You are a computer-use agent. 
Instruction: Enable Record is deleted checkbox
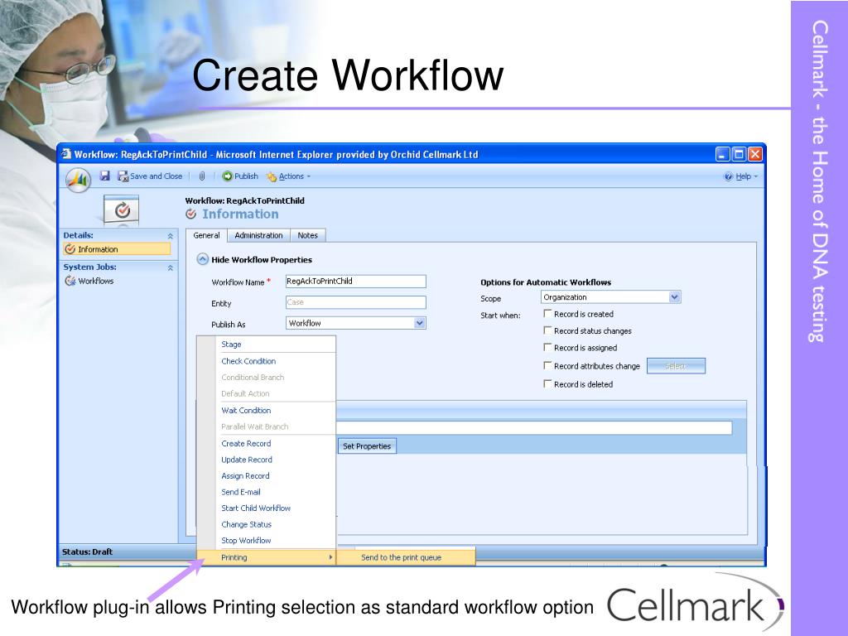(548, 384)
